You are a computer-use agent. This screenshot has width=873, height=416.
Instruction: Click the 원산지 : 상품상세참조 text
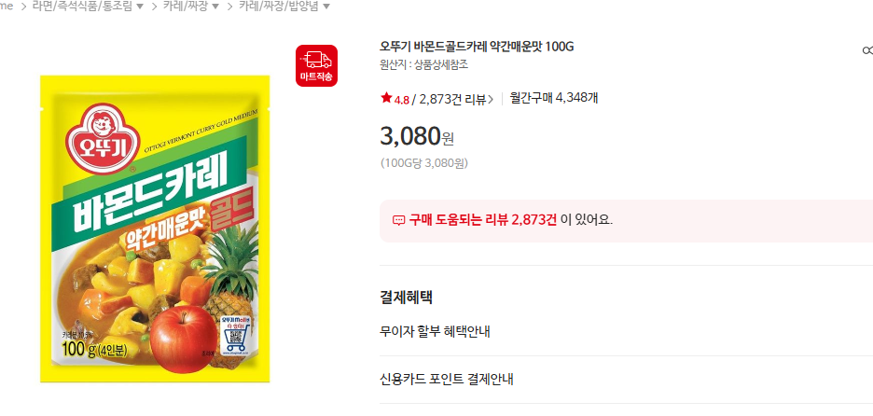tap(424, 65)
